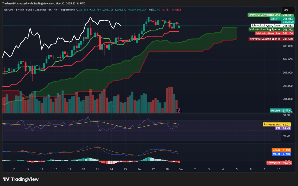This screenshot has height=186, width=298.
Task: Toggle the Ichimoku Conversion Line visibility
Action: [x=264, y=14]
